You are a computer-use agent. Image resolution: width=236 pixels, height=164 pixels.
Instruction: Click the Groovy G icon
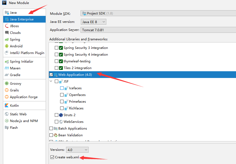point(7,83)
